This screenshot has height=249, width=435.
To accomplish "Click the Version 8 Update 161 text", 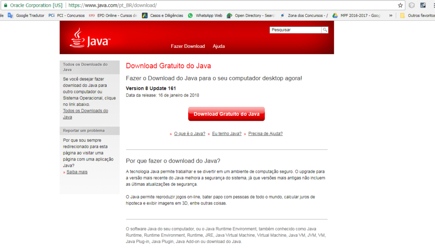I will coord(151,88).
